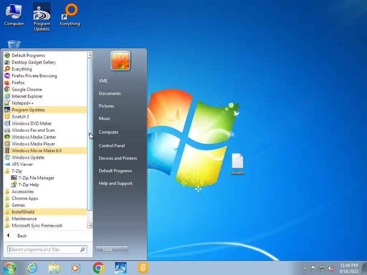
Task: Click the user account picture
Action: 120,61
